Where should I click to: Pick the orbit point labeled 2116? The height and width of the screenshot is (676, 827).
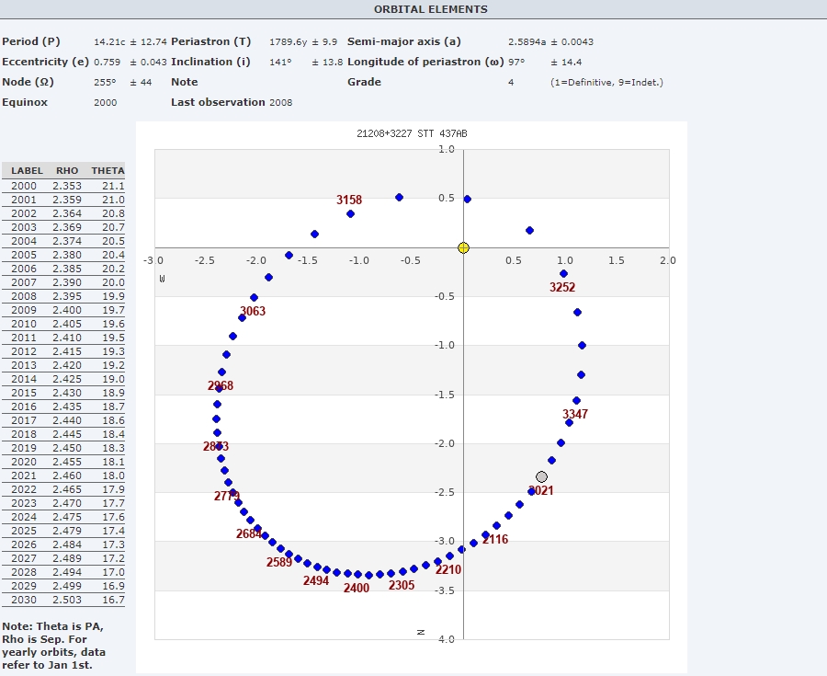click(486, 535)
